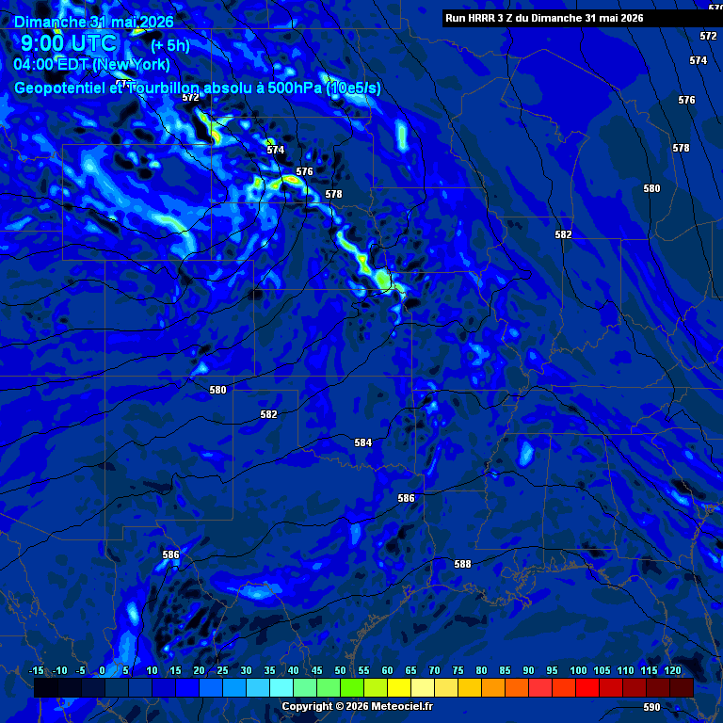Screen dimensions: 723x723
Task: Click the orange swatch in the vorticity legend
Action: click(x=493, y=687)
